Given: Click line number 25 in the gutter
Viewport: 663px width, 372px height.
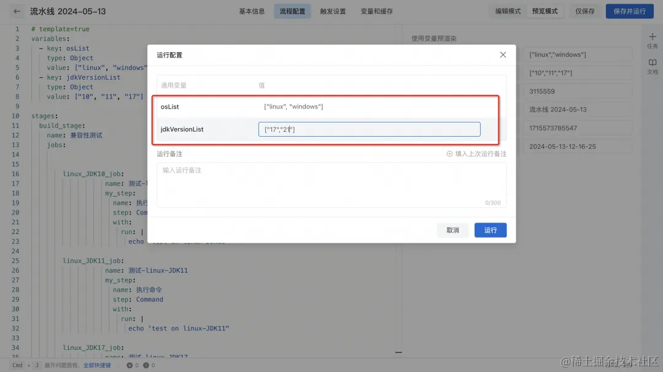Looking at the screenshot, I should [15, 260].
